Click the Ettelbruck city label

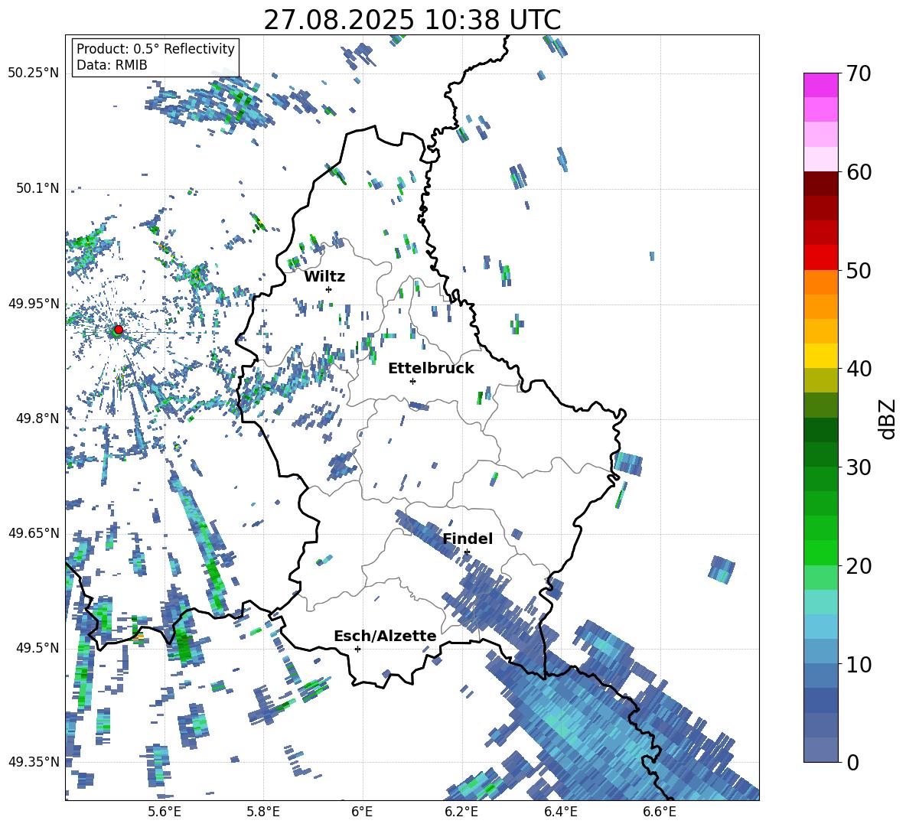(x=431, y=369)
